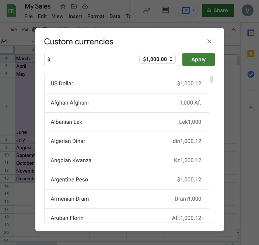Select the cell containing June
Image resolution: width=259 pixels, height=245 pixels.
click(x=25, y=107)
